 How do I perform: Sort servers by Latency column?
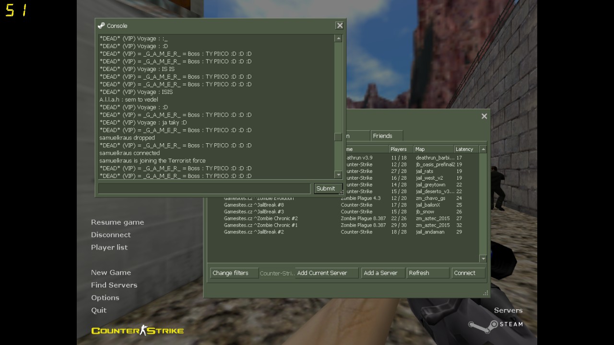[x=466, y=149]
